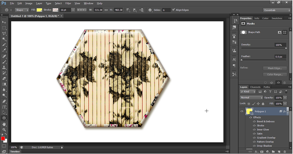Select the Eyedropper tool

(x=4, y=50)
